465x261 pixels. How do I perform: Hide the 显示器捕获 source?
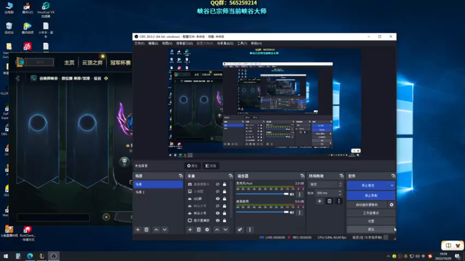pos(217,220)
